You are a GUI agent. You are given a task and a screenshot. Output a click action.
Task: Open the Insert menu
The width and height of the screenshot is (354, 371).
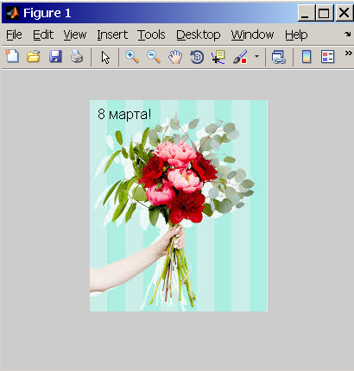(112, 35)
